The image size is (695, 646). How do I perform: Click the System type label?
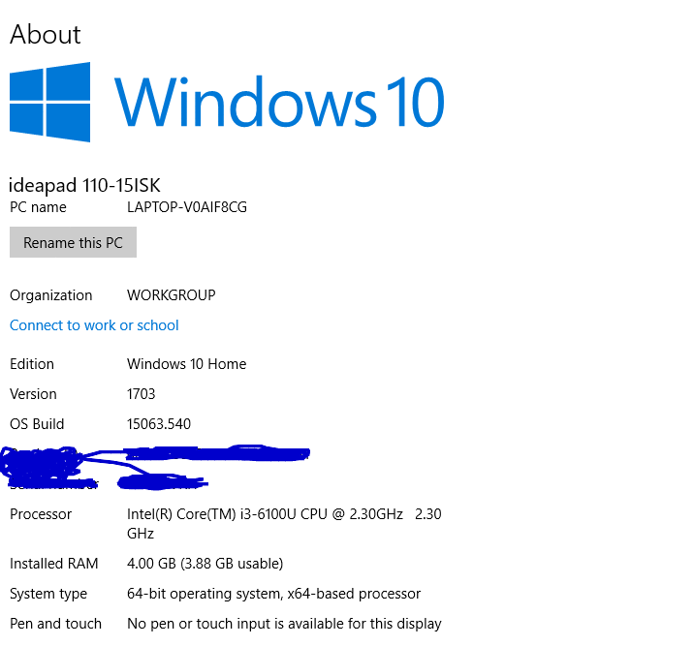pos(48,595)
